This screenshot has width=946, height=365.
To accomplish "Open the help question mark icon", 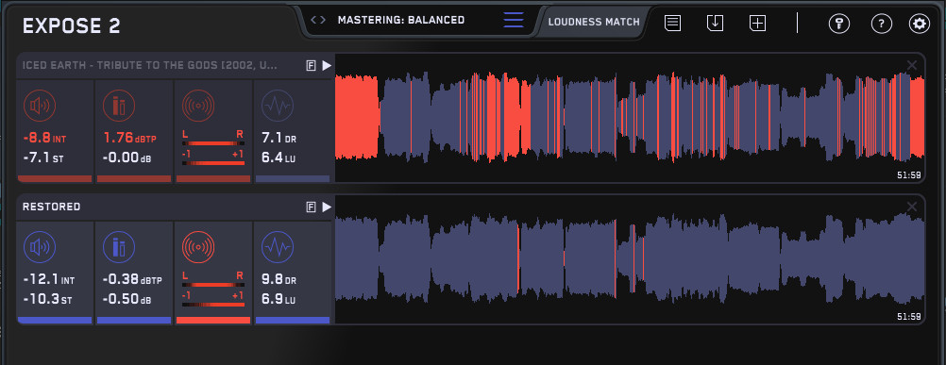I will point(882,25).
